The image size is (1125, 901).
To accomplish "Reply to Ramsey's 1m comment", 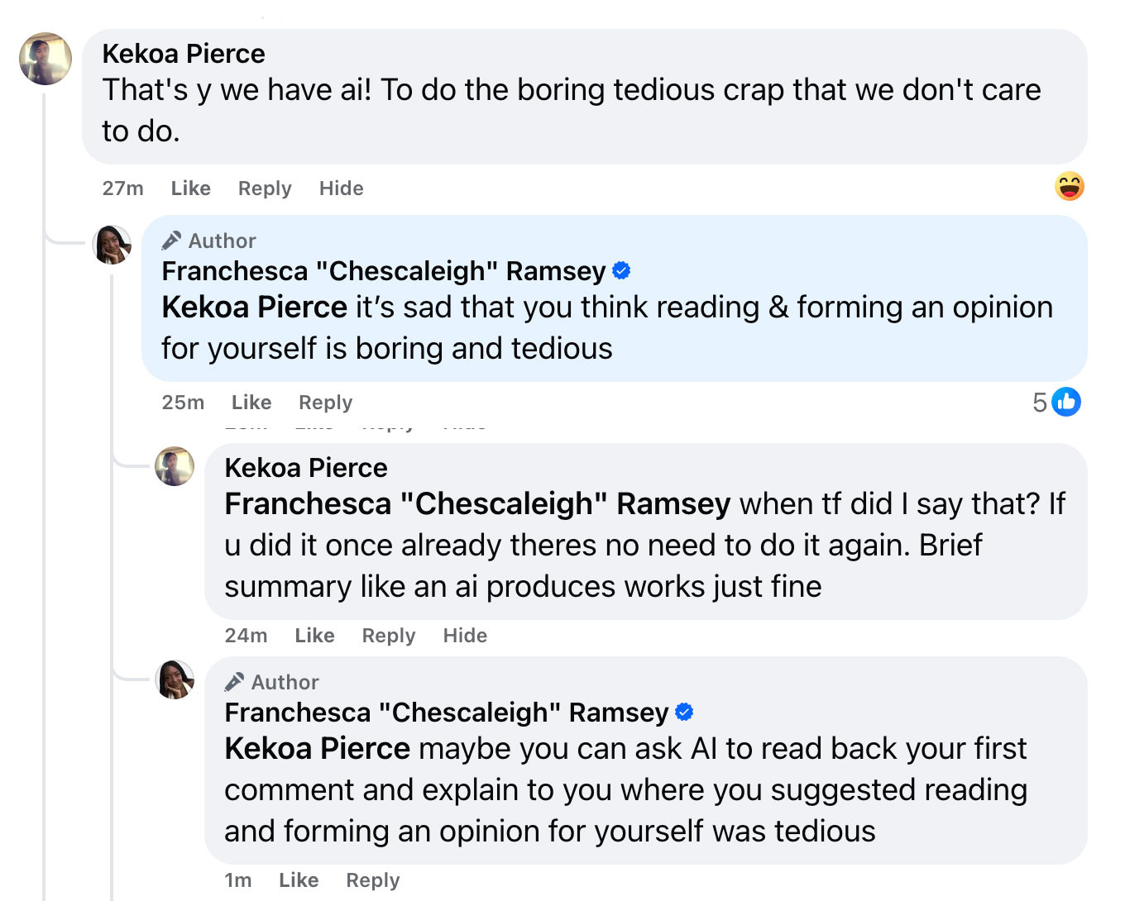I will [x=372, y=880].
